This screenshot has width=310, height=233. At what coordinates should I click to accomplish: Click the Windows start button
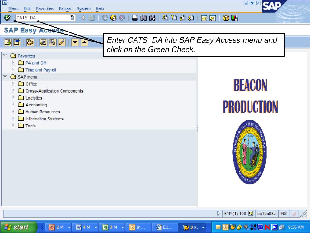tap(18, 227)
